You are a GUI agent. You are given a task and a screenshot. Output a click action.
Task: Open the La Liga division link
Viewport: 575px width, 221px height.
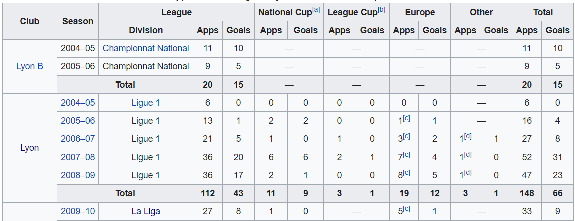[146, 211]
